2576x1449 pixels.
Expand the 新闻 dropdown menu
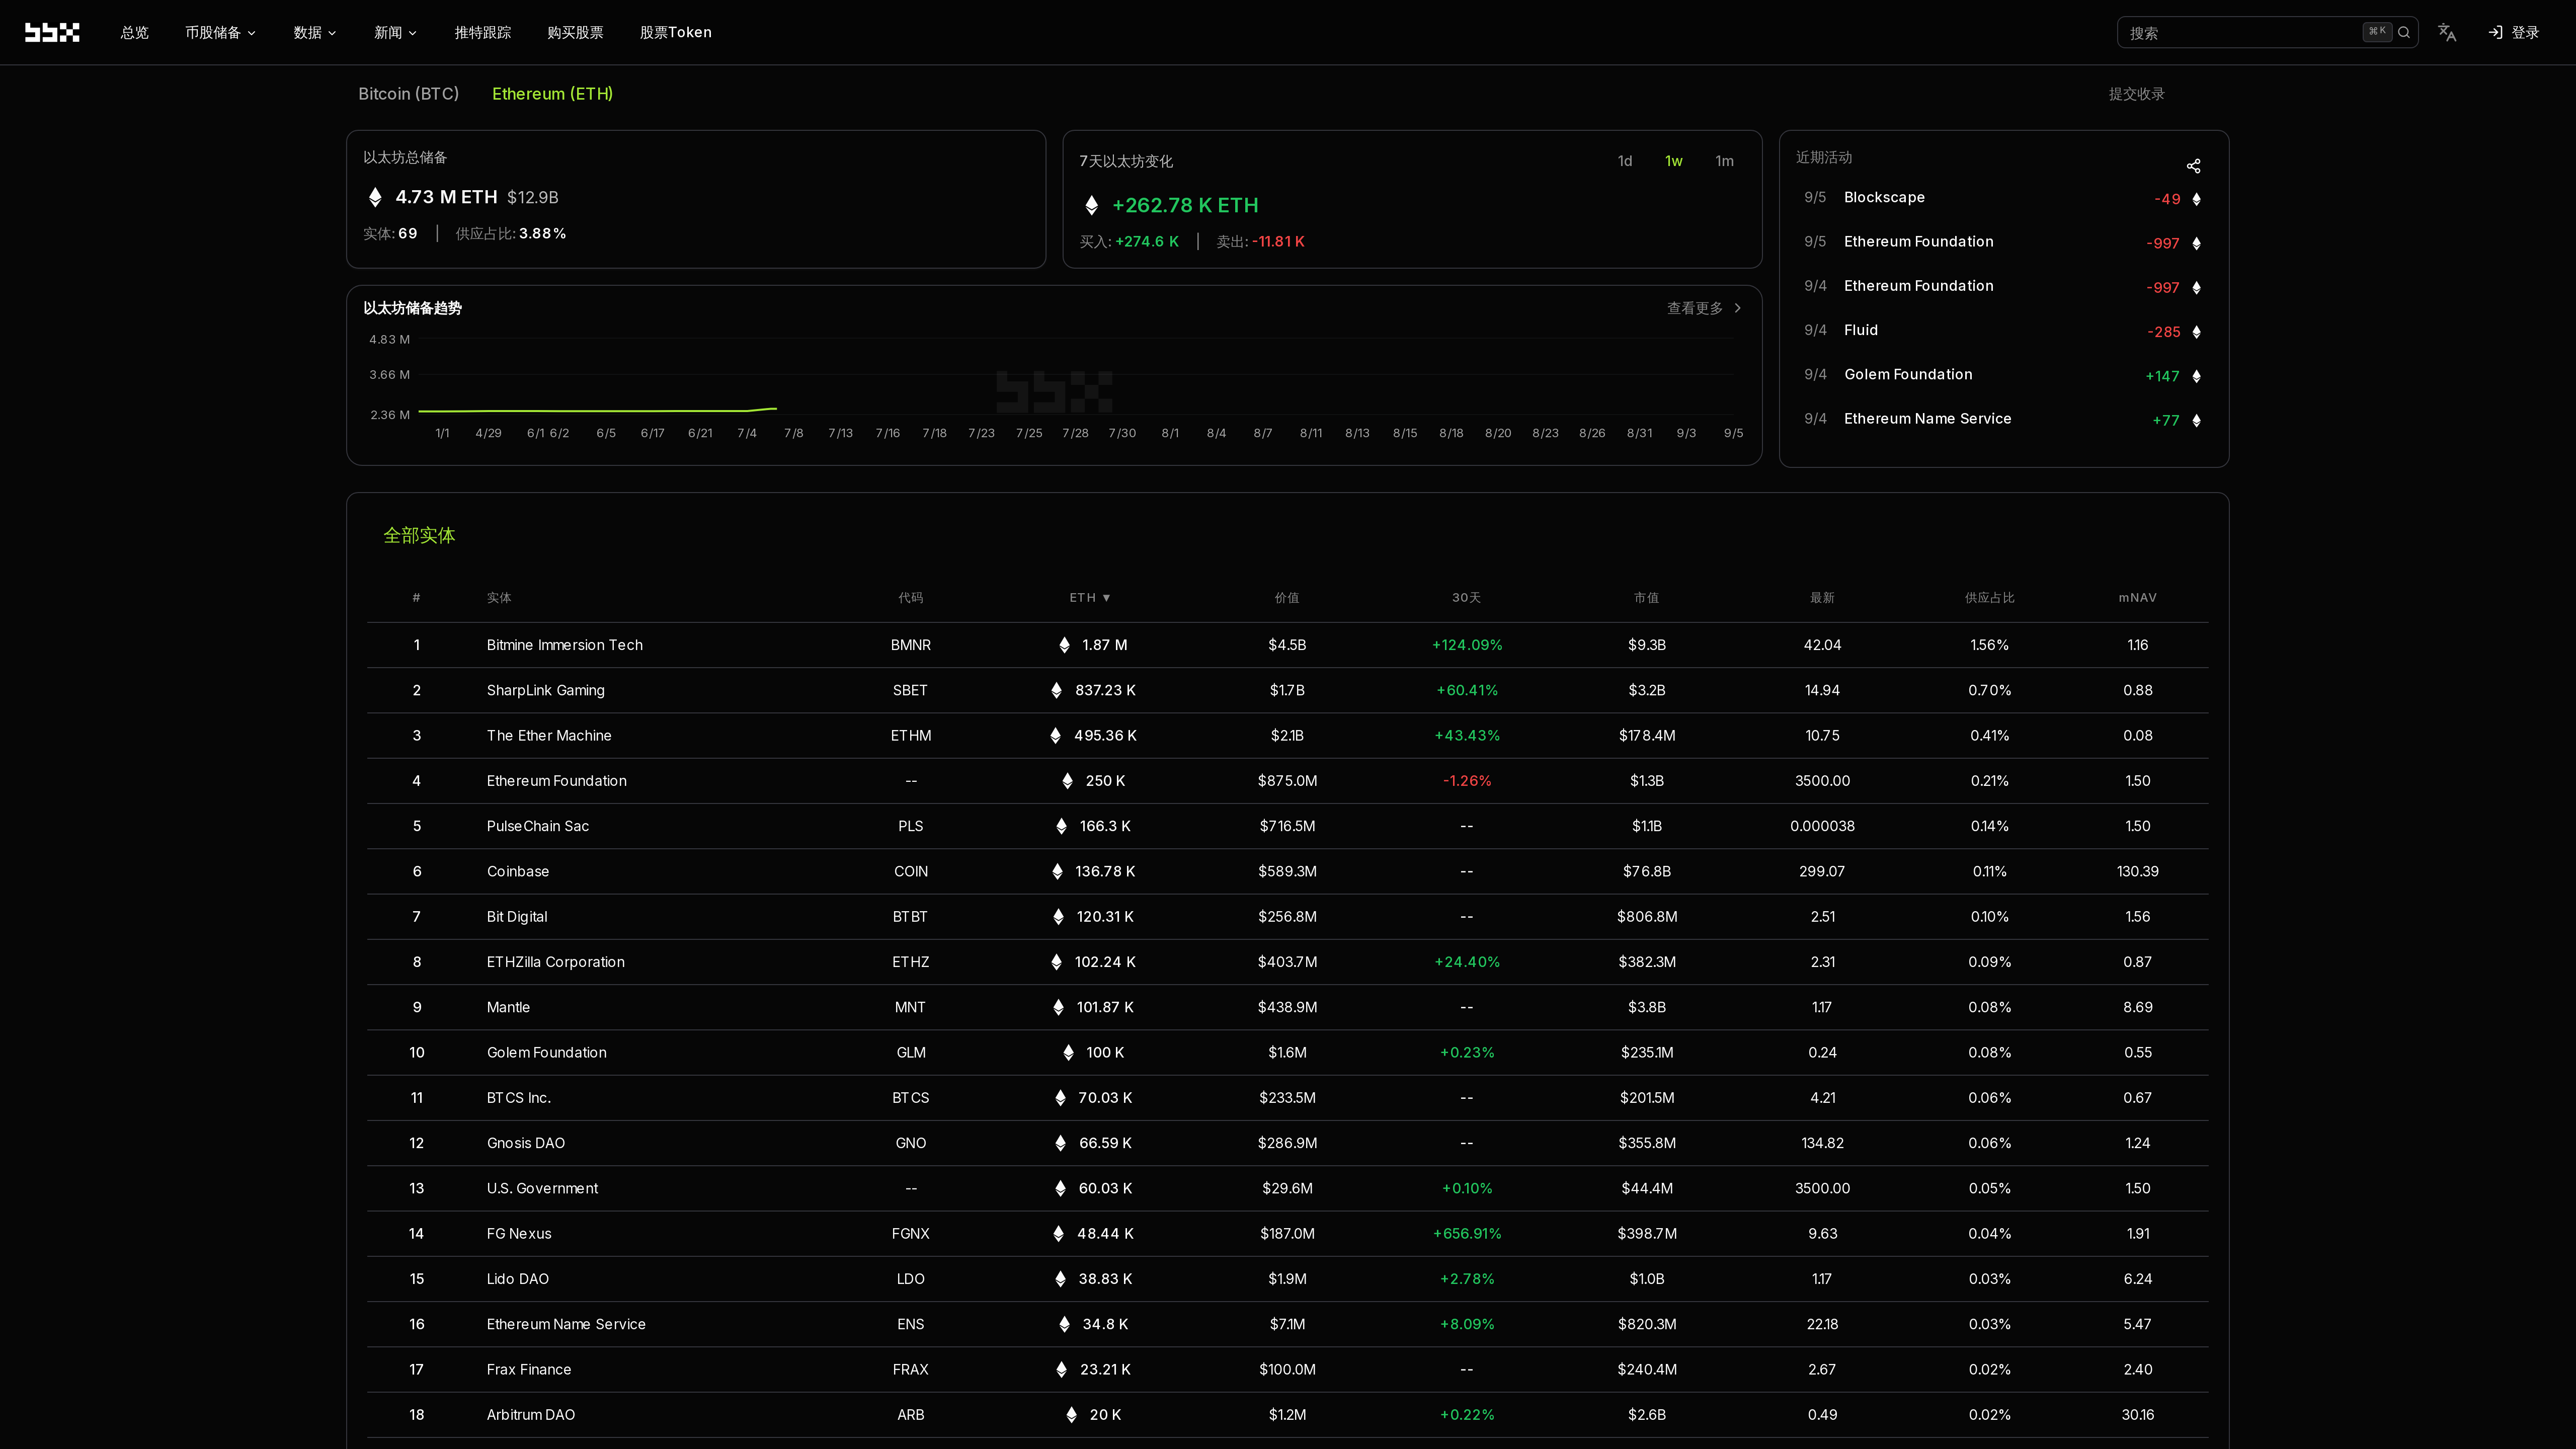395,32
